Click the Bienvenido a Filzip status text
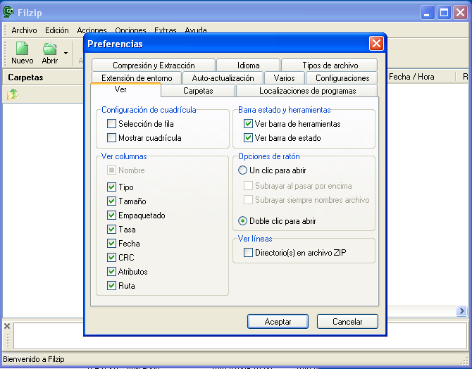This screenshot has height=369, width=472. click(x=34, y=359)
